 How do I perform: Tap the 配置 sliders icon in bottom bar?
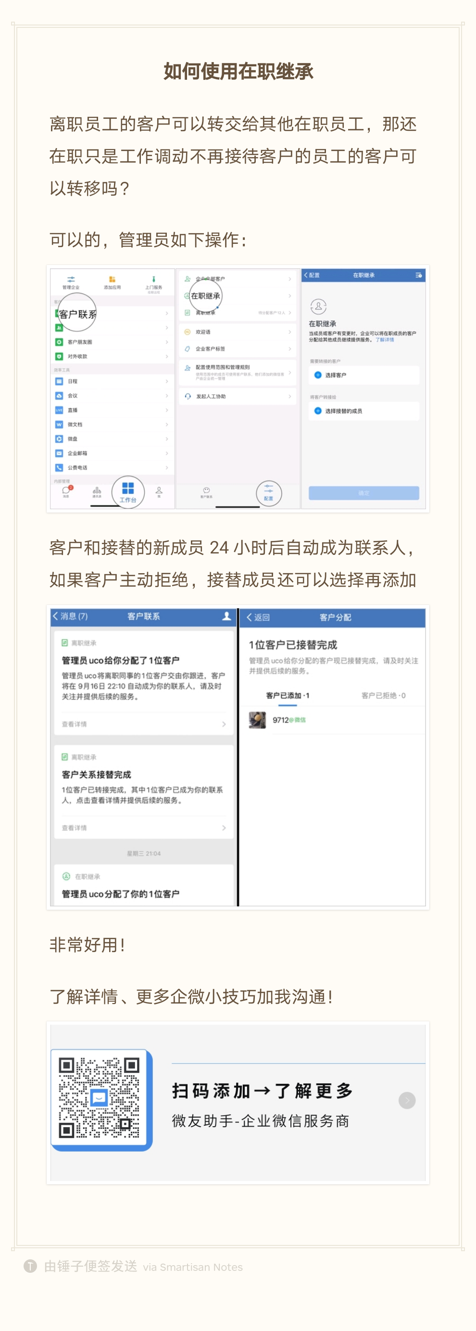pyautogui.click(x=268, y=488)
